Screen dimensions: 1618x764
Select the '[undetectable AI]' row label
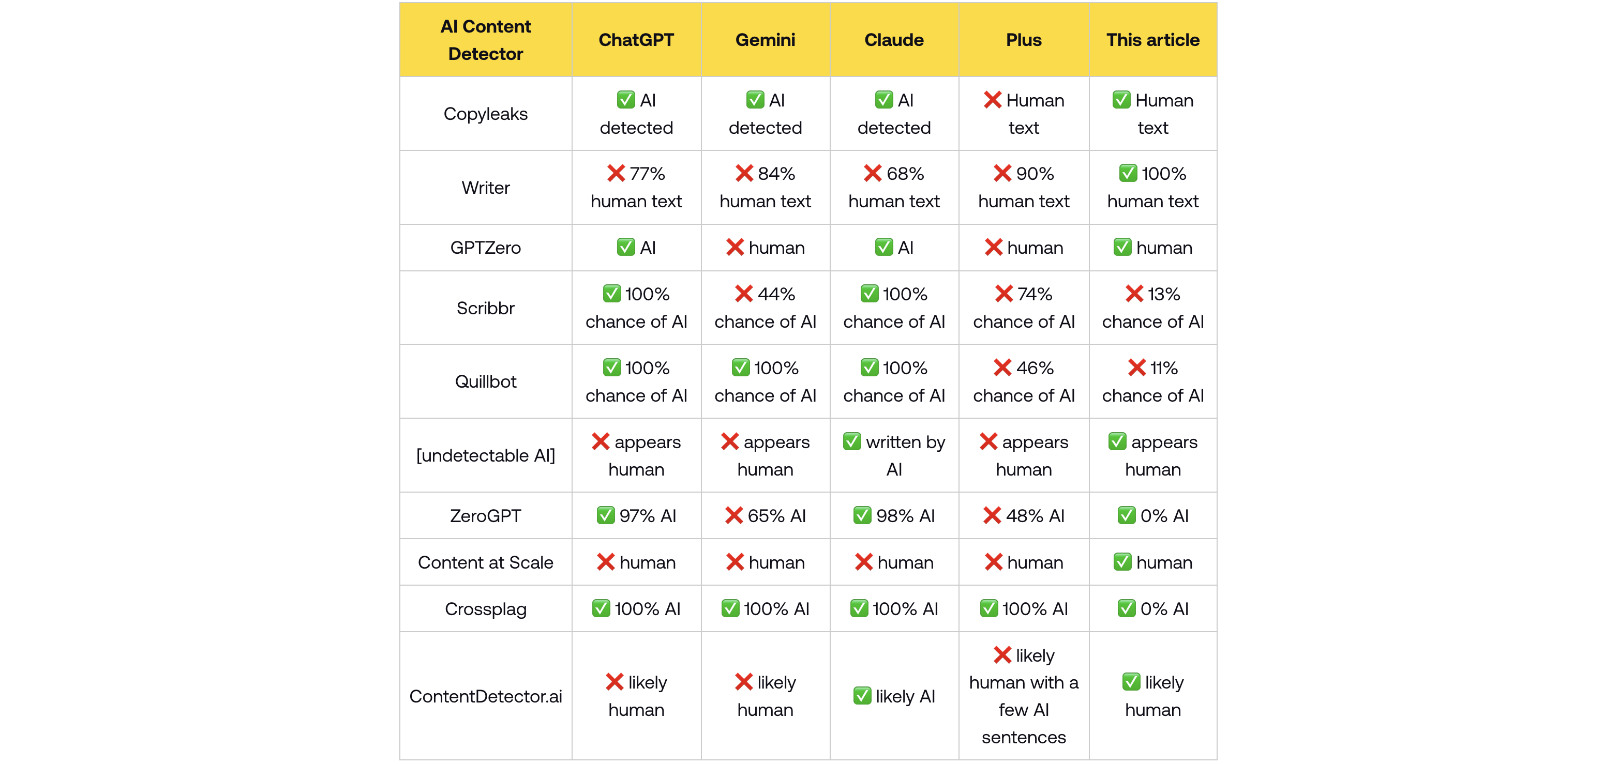pyautogui.click(x=486, y=455)
